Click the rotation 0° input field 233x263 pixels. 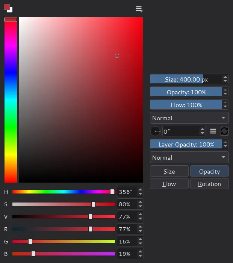[181, 131]
